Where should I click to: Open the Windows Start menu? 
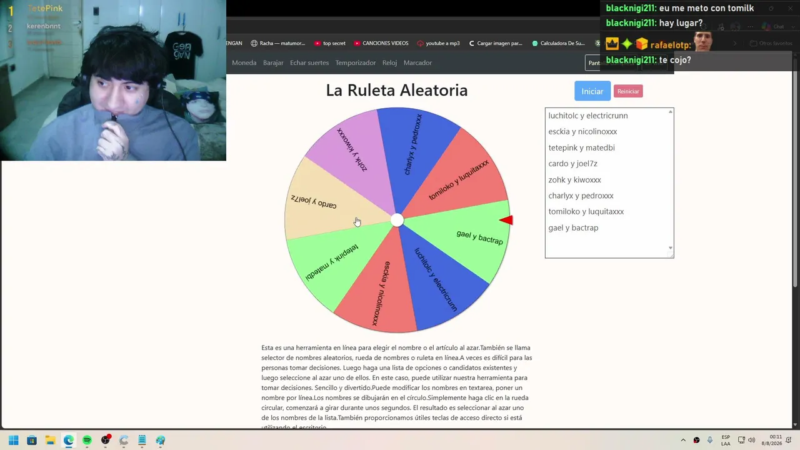(x=13, y=441)
